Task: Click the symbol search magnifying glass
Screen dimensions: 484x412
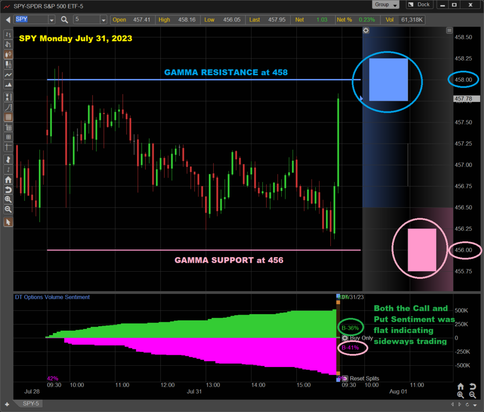Action: coord(65,20)
